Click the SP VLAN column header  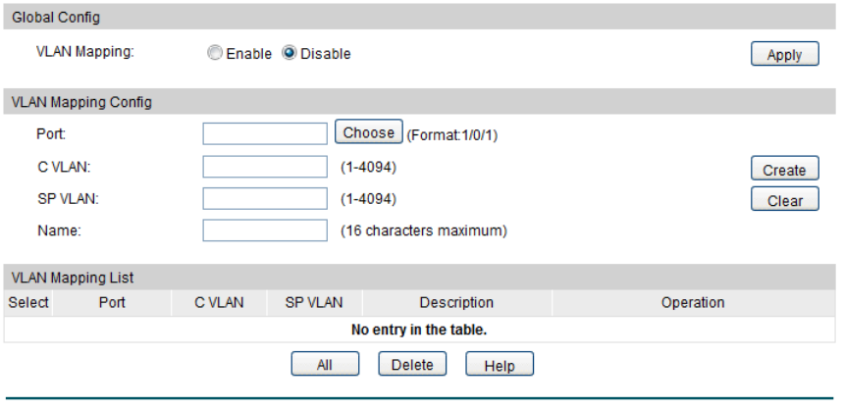click(x=314, y=303)
